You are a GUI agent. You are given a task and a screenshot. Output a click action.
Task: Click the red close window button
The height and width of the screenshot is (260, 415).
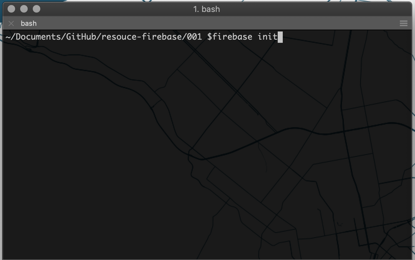pos(11,9)
